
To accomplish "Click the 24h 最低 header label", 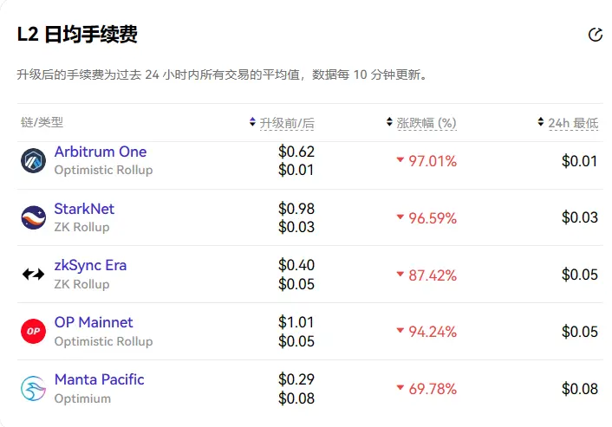I will pos(573,123).
